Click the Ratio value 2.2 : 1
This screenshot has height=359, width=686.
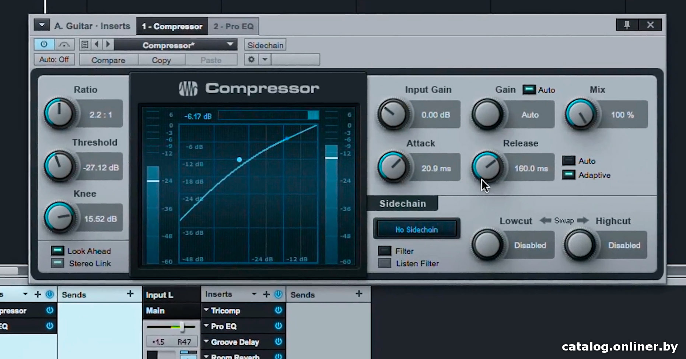[x=101, y=115]
